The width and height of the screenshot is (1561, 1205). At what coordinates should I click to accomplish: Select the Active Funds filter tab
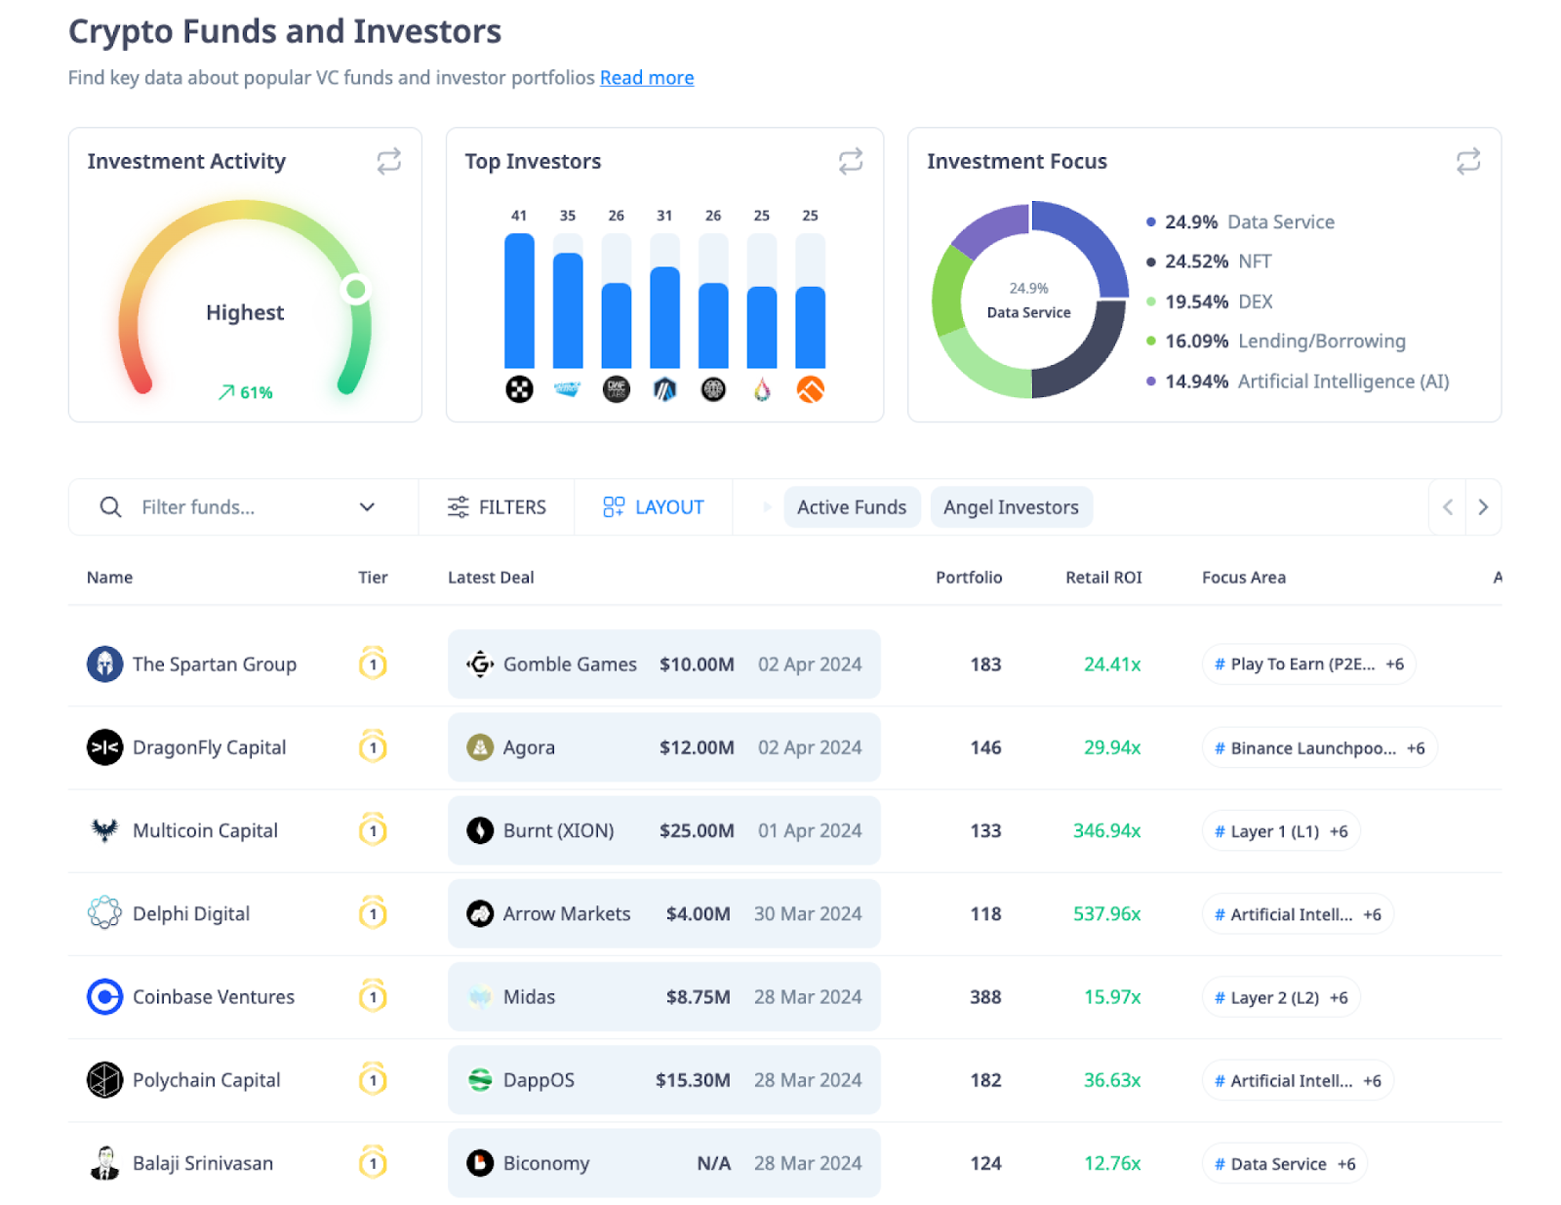pyautogui.click(x=852, y=507)
